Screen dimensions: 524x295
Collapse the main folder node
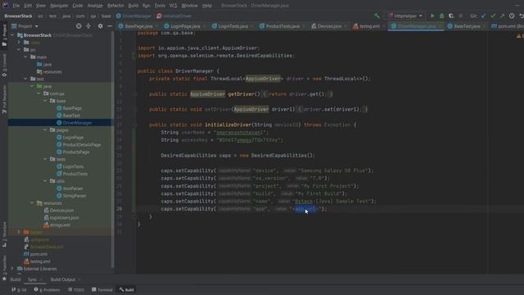pyautogui.click(x=25, y=57)
